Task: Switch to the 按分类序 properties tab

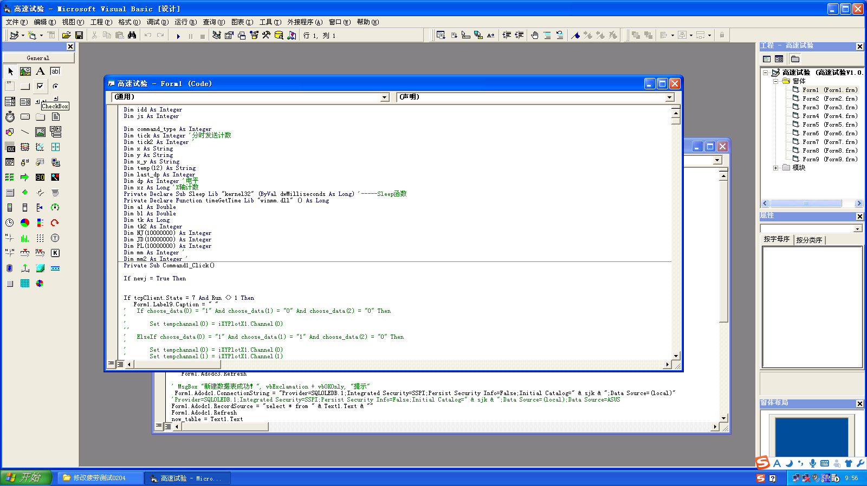Action: (809, 240)
